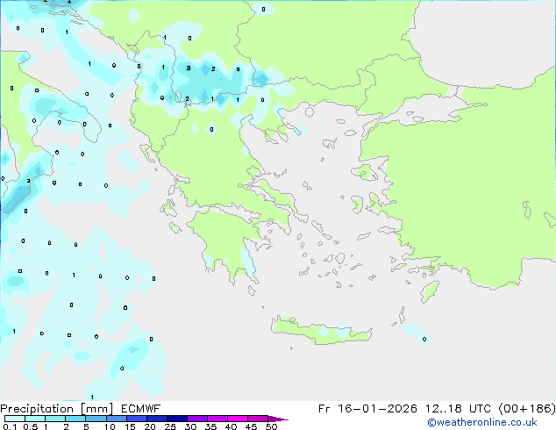Click the '12..18 UTC' time range
Image resolution: width=556 pixels, height=430 pixels.
click(x=458, y=409)
